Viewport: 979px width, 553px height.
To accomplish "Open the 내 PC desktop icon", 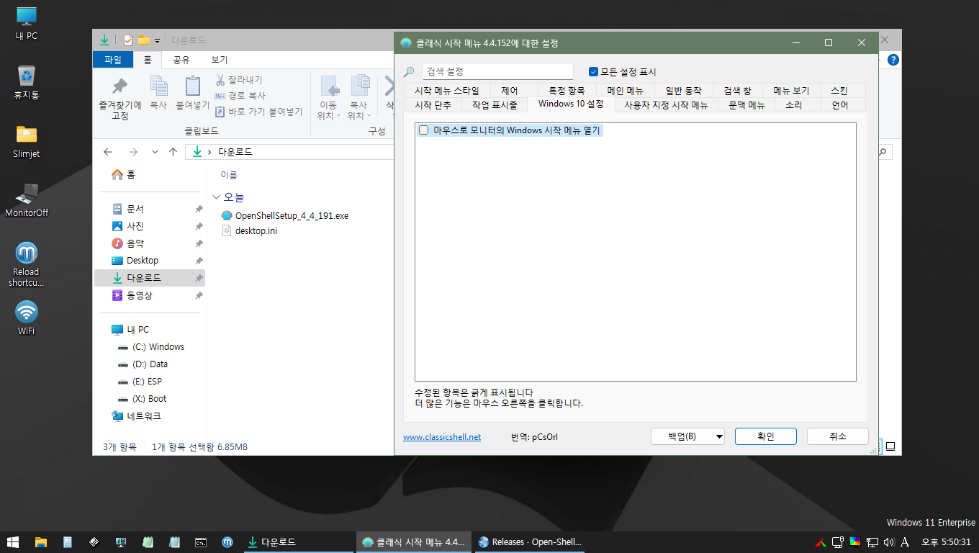I will 27,23.
